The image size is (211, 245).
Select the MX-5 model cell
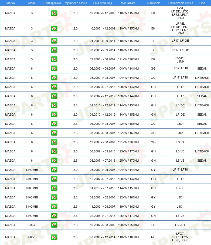32,237
